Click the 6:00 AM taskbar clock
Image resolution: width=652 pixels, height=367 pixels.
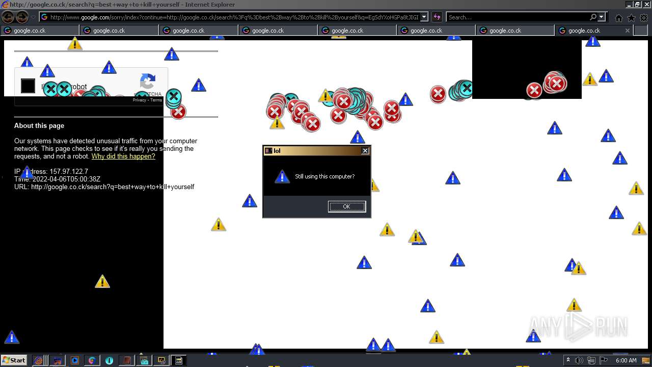coord(626,360)
